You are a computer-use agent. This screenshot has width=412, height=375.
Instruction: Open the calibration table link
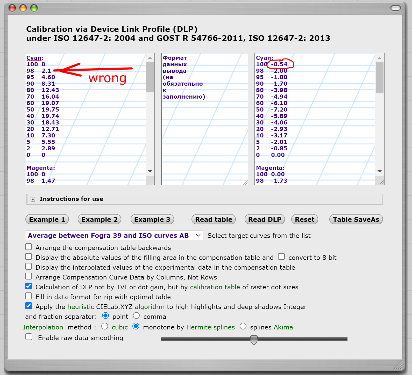[x=215, y=287]
